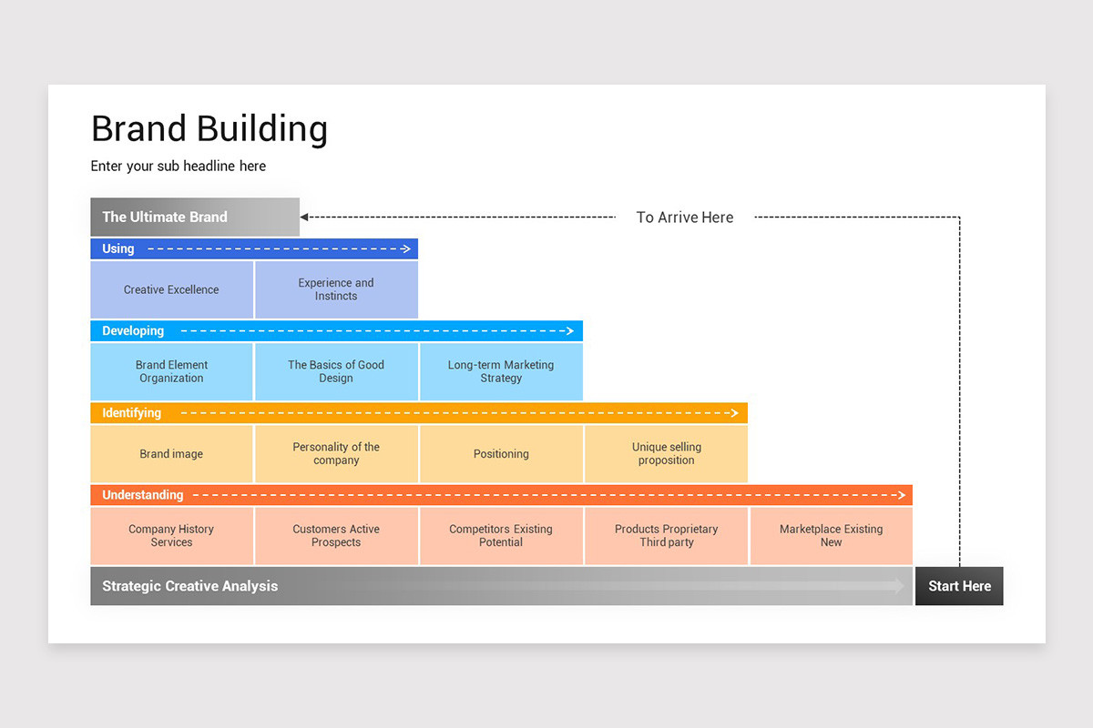Select the Developing stage arrow banner

pyautogui.click(x=337, y=330)
